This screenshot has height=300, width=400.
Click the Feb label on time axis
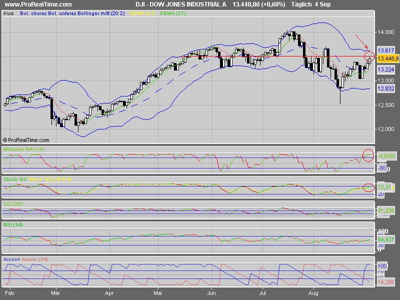(x=9, y=293)
